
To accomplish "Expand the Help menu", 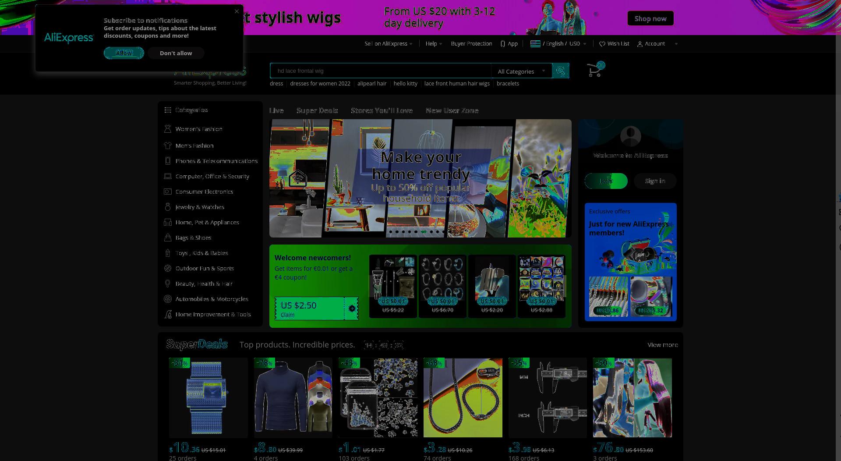I will 434,44.
